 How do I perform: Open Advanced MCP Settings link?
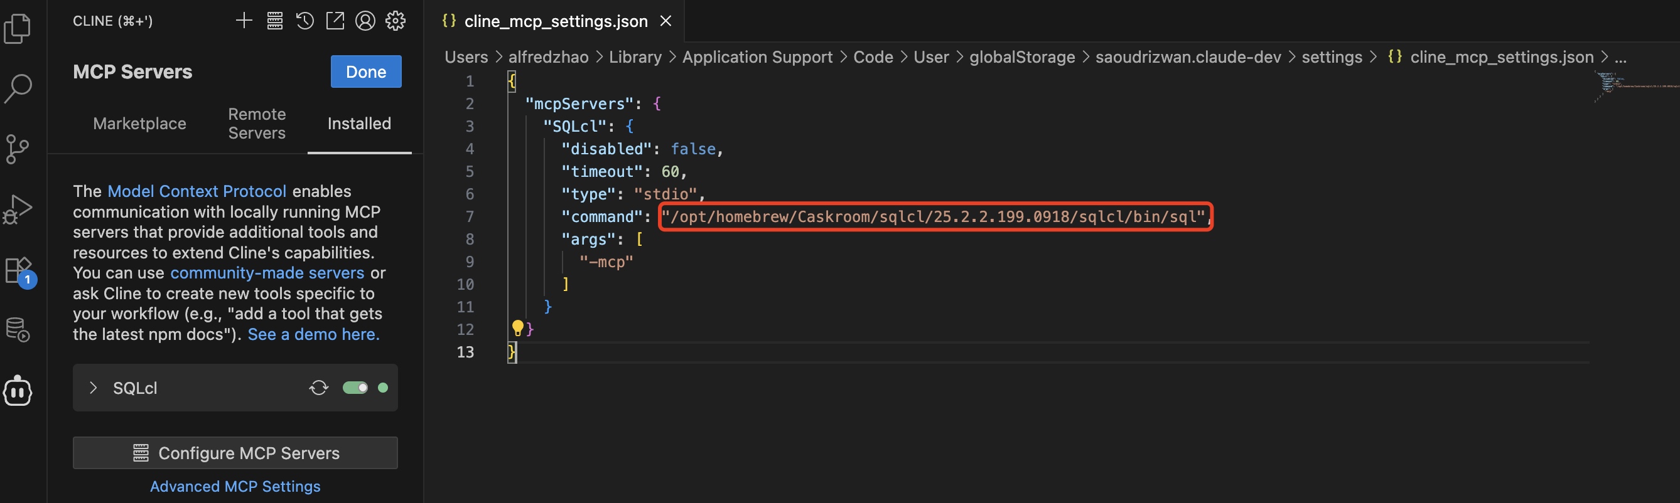tap(235, 486)
